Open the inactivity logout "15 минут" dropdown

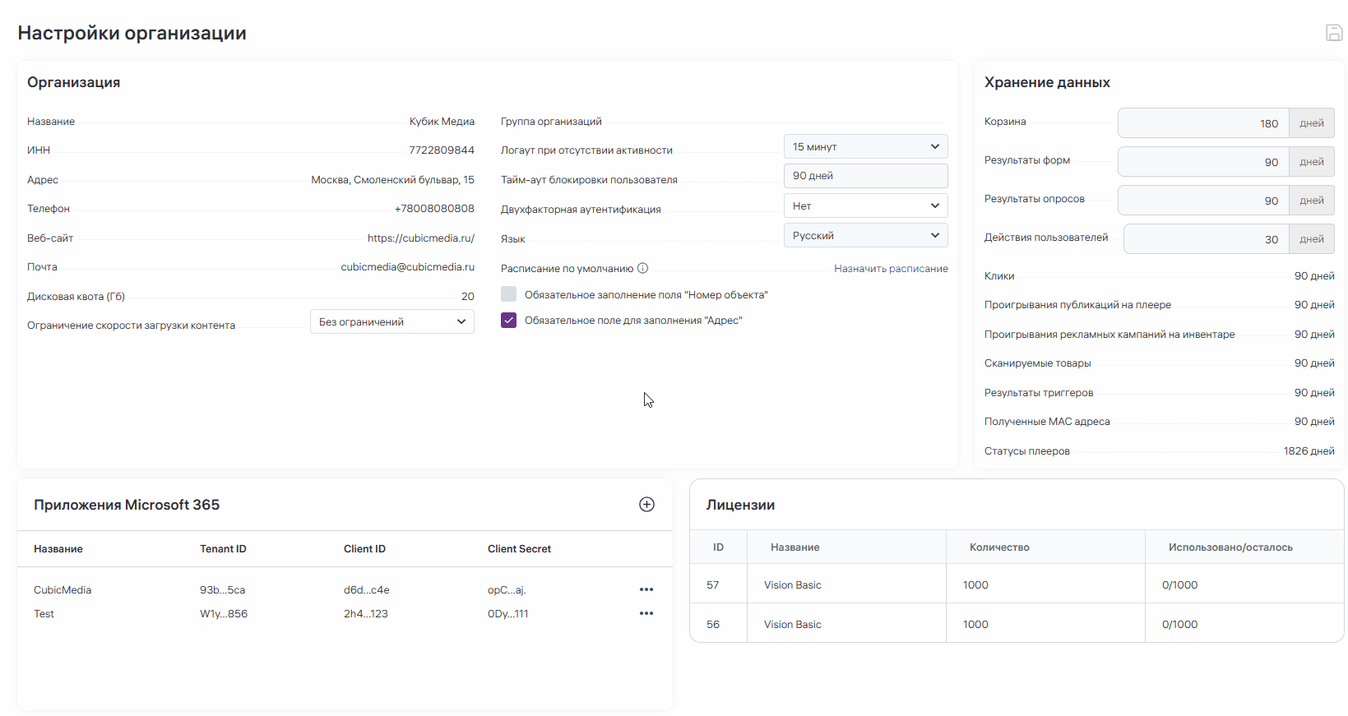pos(865,146)
